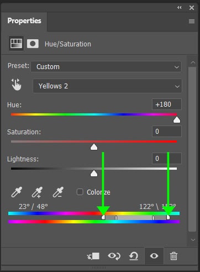Viewport: 200px width, 272px height.
Task: Open the Properties panel menu
Action: click(192, 22)
